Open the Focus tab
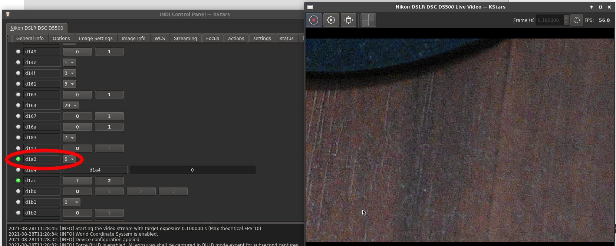This screenshot has height=246, width=616. point(213,38)
